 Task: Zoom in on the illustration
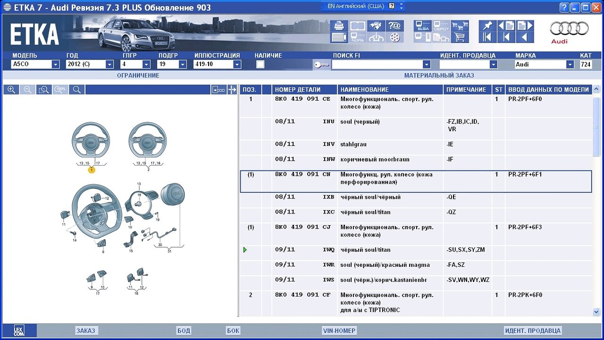(x=11, y=90)
